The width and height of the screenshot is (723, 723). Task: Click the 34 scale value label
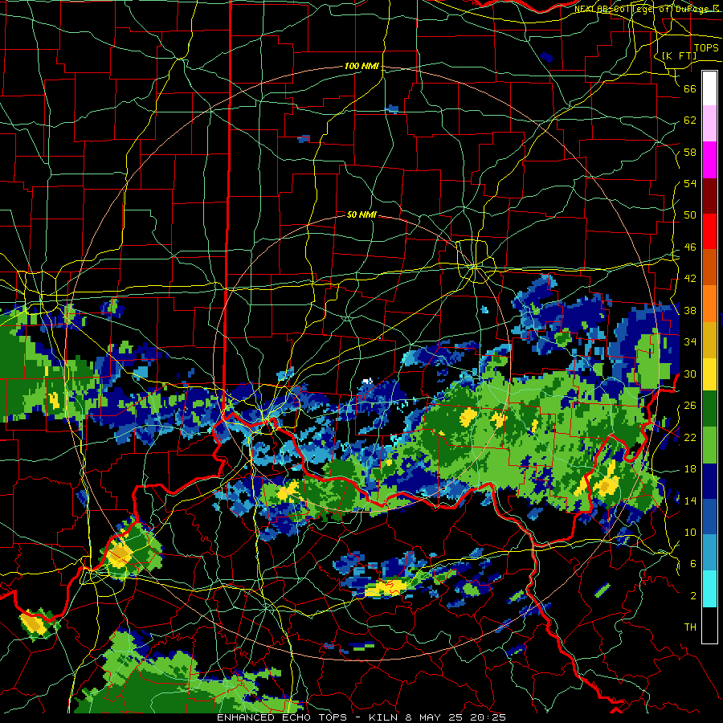tap(690, 342)
